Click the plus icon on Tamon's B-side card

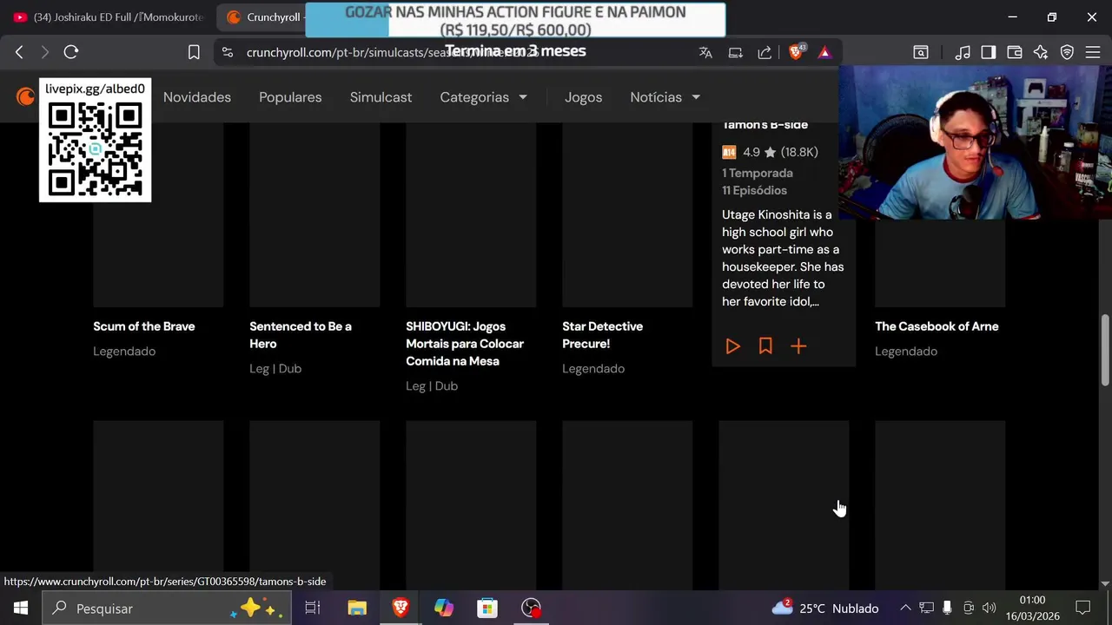pyautogui.click(x=798, y=346)
